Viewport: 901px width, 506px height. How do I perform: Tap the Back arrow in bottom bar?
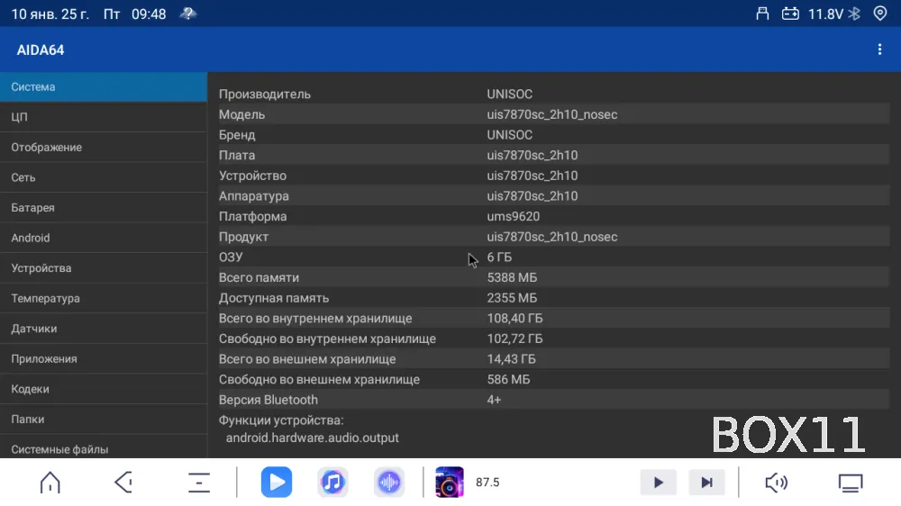[x=123, y=483]
